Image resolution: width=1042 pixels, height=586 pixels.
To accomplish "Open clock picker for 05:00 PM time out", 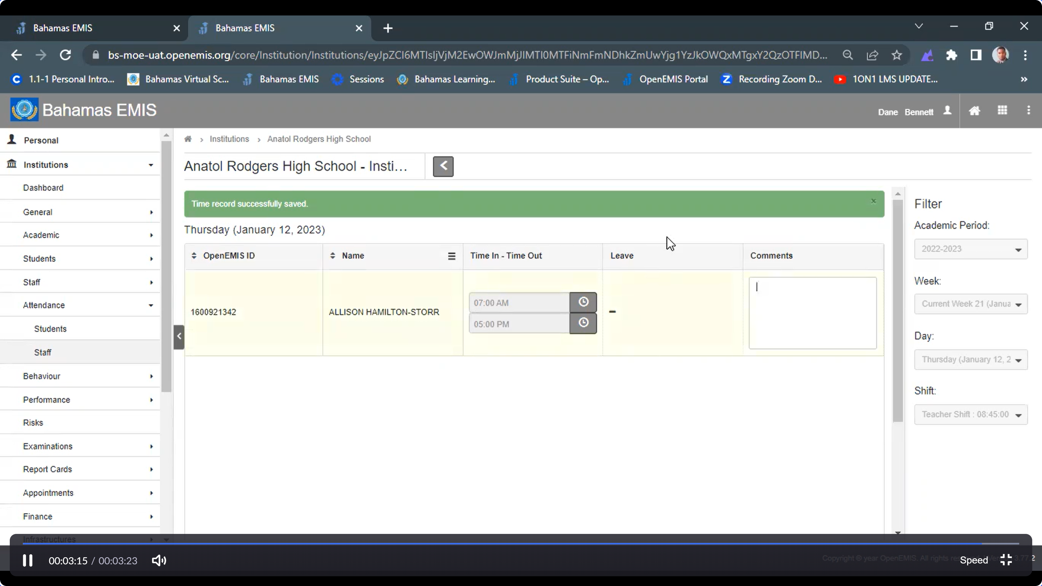I will pos(583,323).
